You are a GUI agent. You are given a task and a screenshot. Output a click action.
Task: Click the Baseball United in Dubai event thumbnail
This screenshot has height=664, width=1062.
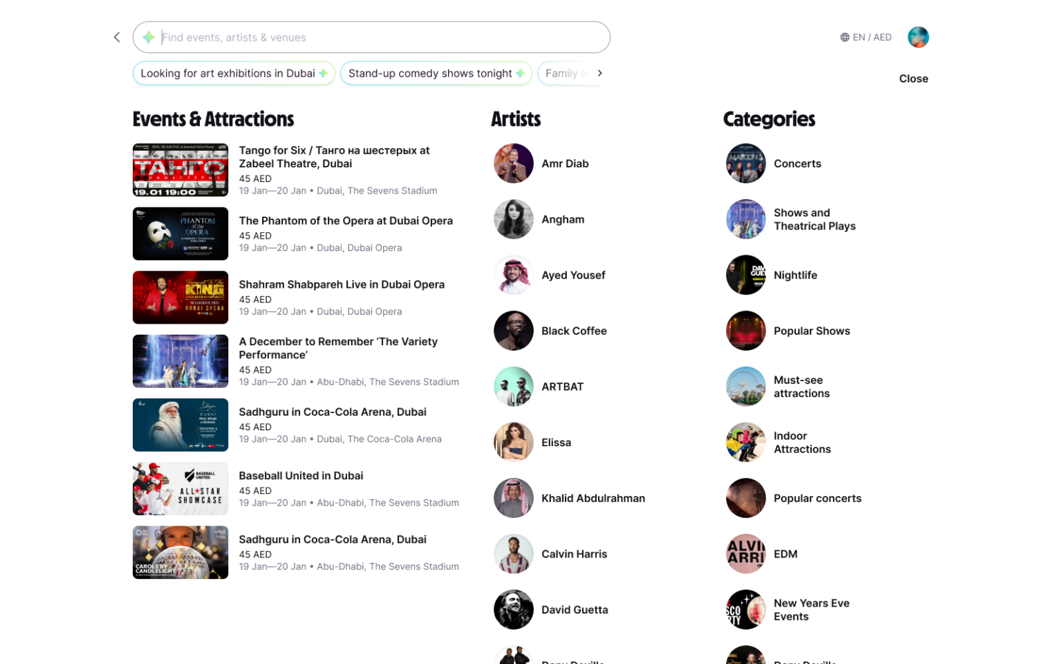tap(180, 488)
